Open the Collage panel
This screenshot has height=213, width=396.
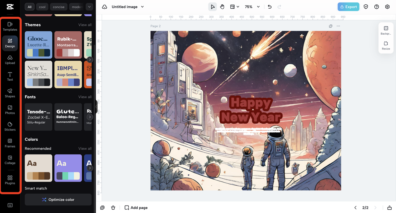click(10, 160)
